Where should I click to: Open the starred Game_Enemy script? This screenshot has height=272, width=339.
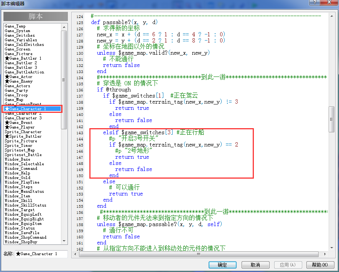[x=19, y=81]
